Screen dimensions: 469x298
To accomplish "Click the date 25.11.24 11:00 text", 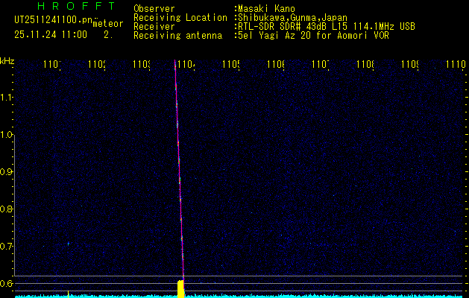I will pyautogui.click(x=50, y=34).
